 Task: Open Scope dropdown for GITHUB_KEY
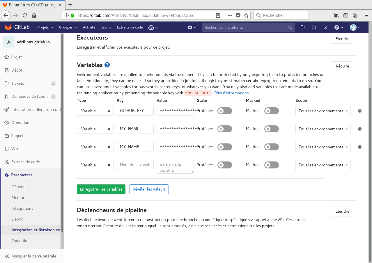coord(323,111)
